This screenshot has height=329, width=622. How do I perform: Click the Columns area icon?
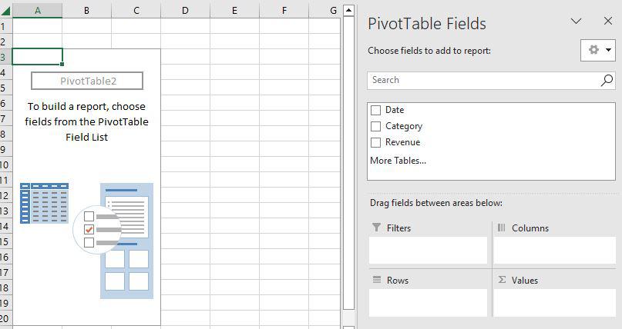(x=501, y=228)
